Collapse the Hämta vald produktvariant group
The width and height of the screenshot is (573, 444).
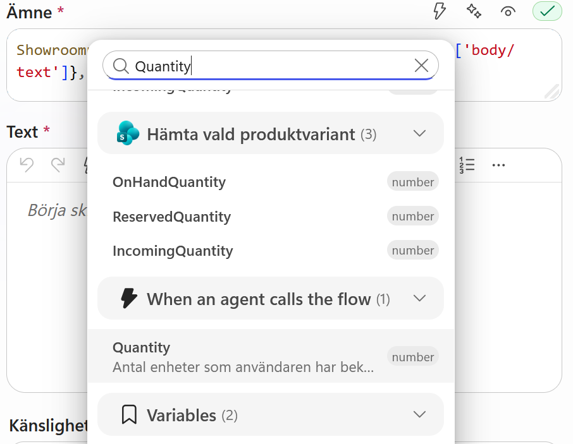pyautogui.click(x=419, y=133)
